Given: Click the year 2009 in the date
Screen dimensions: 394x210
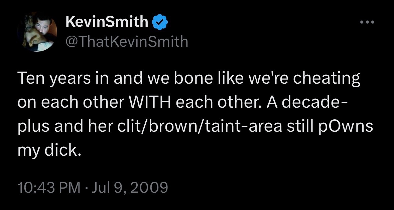Looking at the screenshot, I should tap(151, 188).
